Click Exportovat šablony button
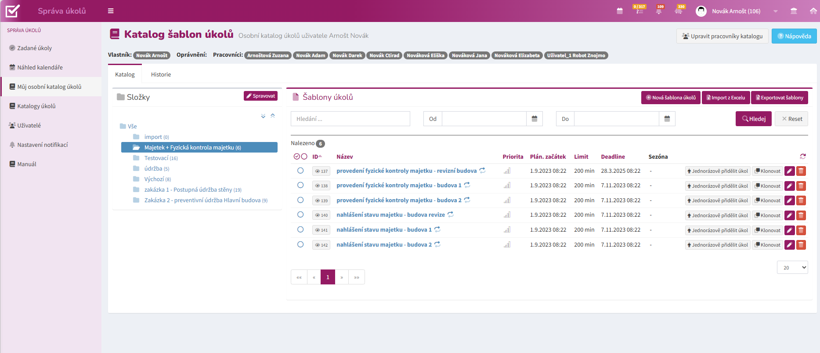820x353 pixels. click(x=780, y=98)
